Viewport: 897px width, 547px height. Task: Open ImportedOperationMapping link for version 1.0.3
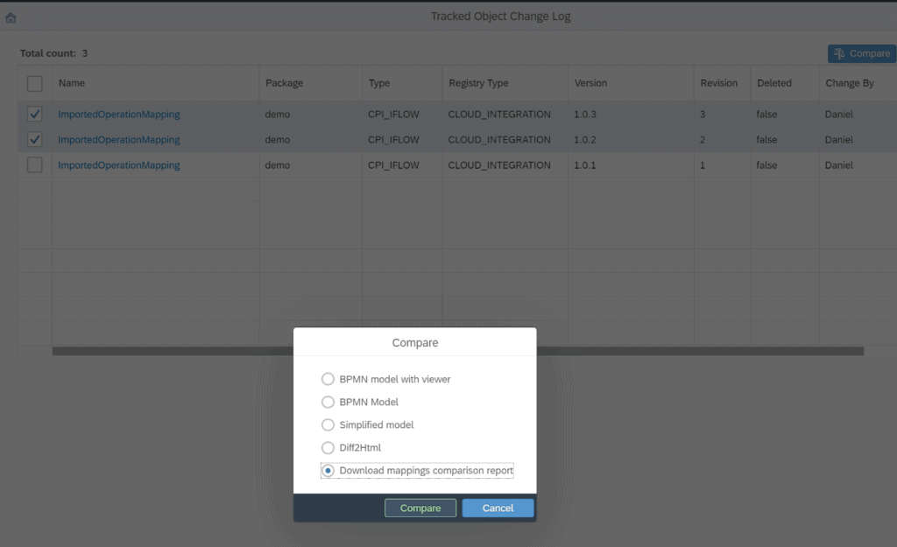119,115
